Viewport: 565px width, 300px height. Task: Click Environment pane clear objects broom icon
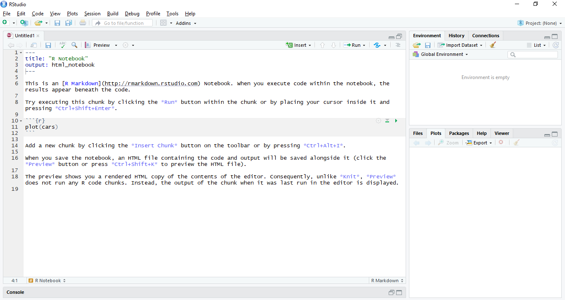click(x=493, y=45)
